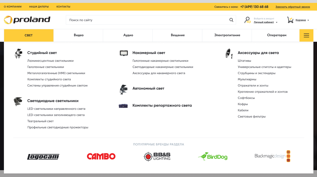The width and height of the screenshot is (317, 177).
Task: Select the BirdDog brand logo
Action: click(213, 156)
